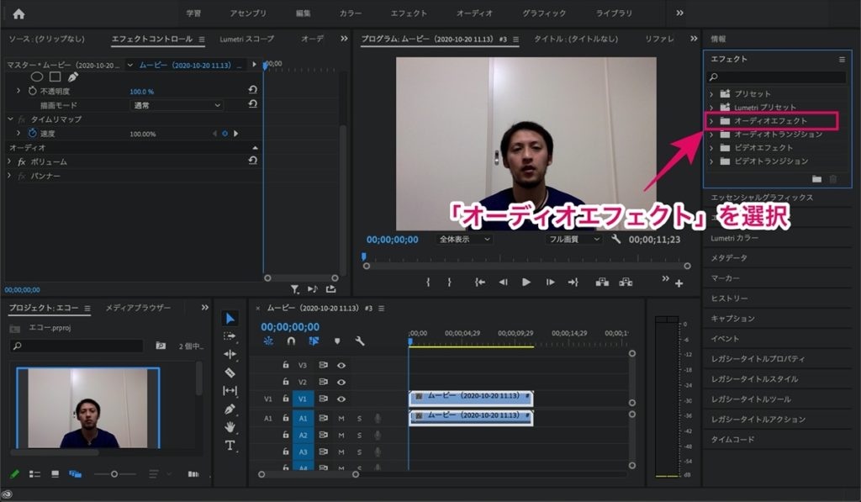This screenshot has height=502, width=861.
Task: Switch project panel to icon view
Action: pos(55,474)
